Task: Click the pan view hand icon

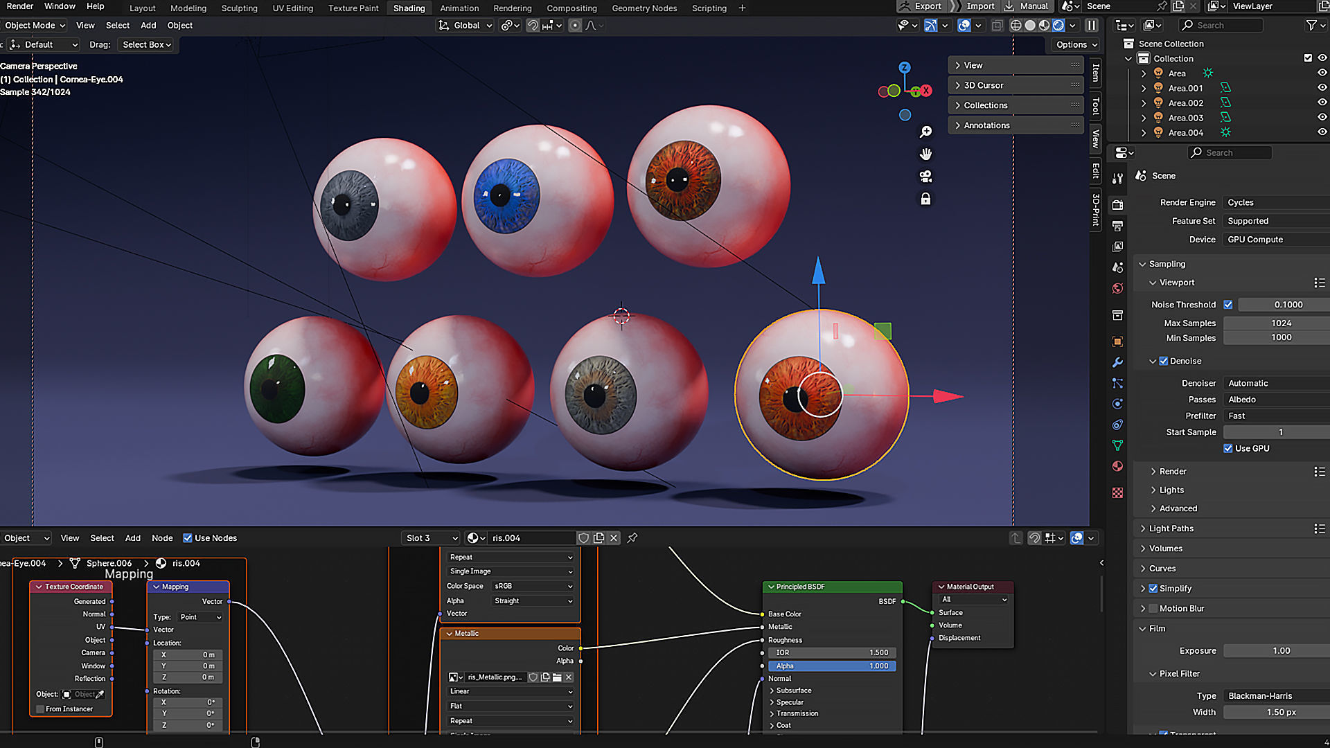Action: point(925,154)
